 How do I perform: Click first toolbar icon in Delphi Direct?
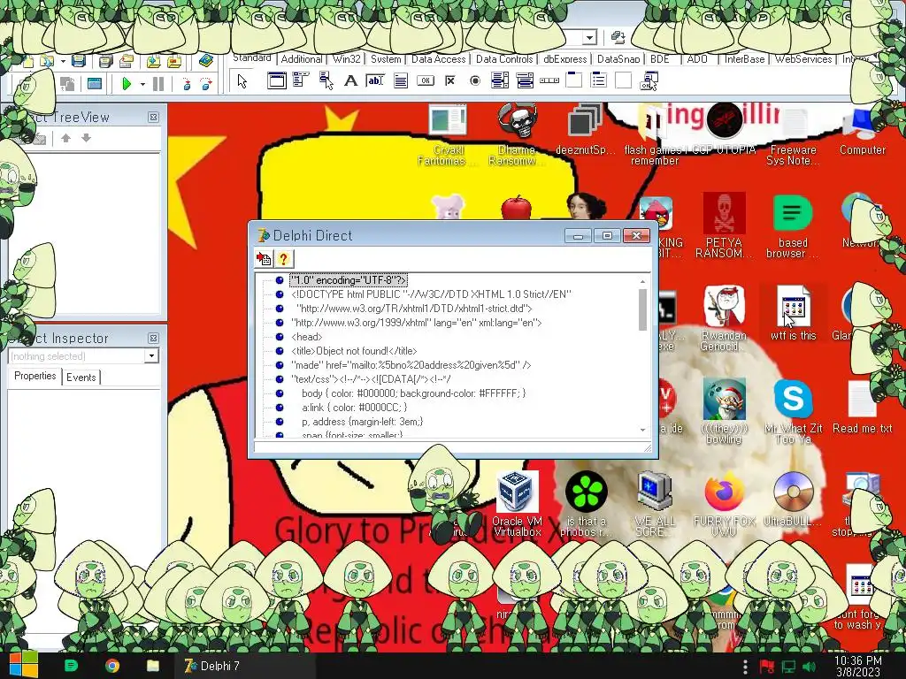point(264,259)
